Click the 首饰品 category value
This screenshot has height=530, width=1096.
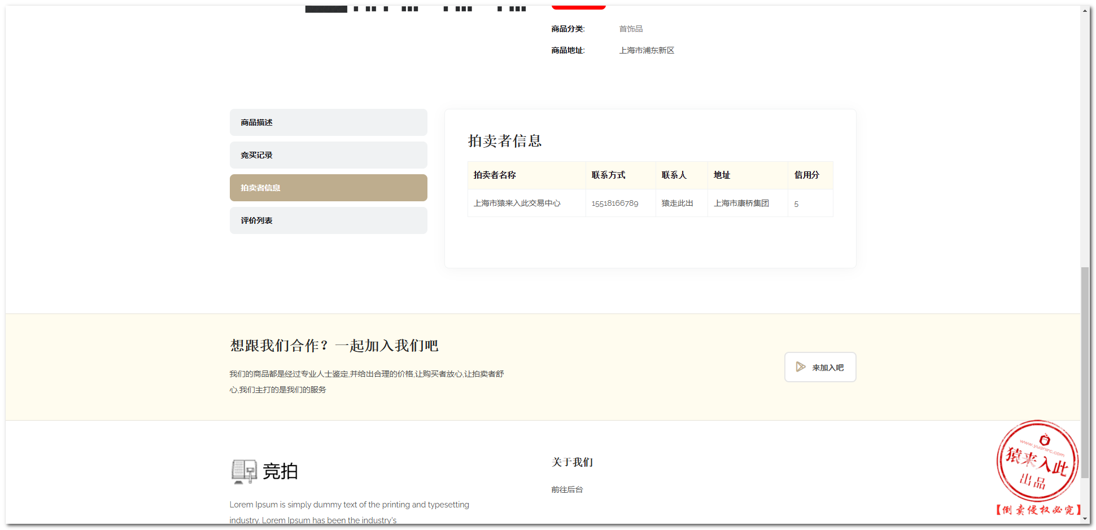pyautogui.click(x=631, y=29)
